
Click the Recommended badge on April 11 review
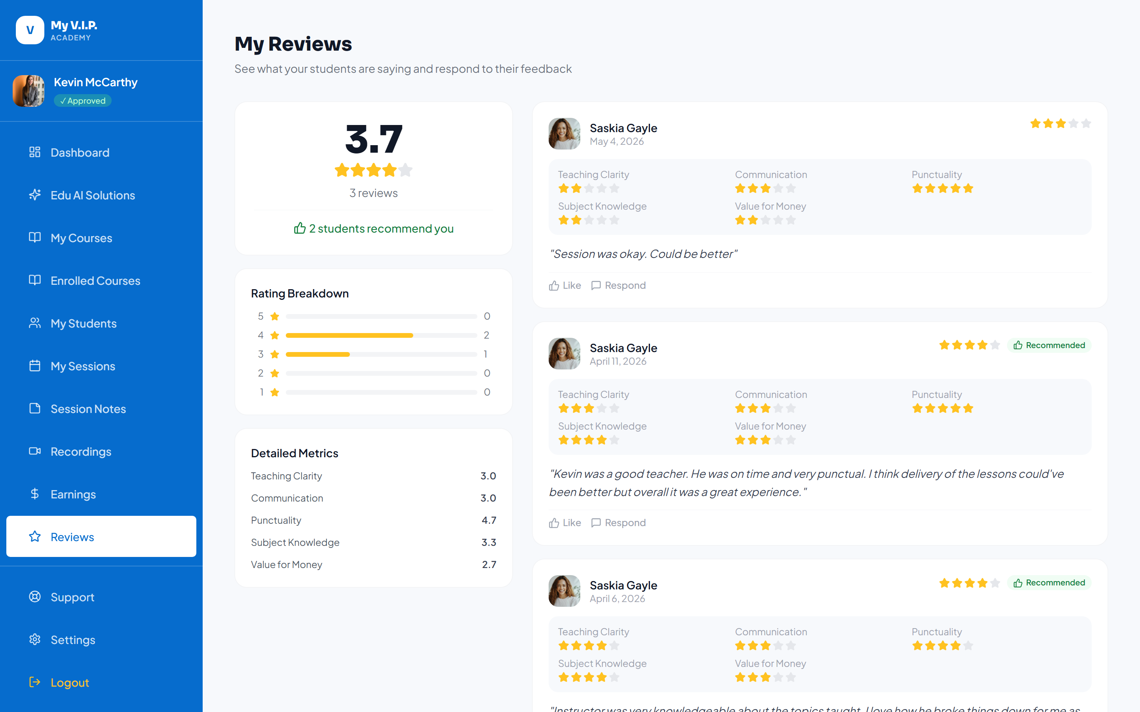coord(1049,345)
